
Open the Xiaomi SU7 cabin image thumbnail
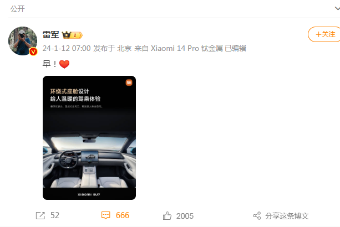[89, 138]
